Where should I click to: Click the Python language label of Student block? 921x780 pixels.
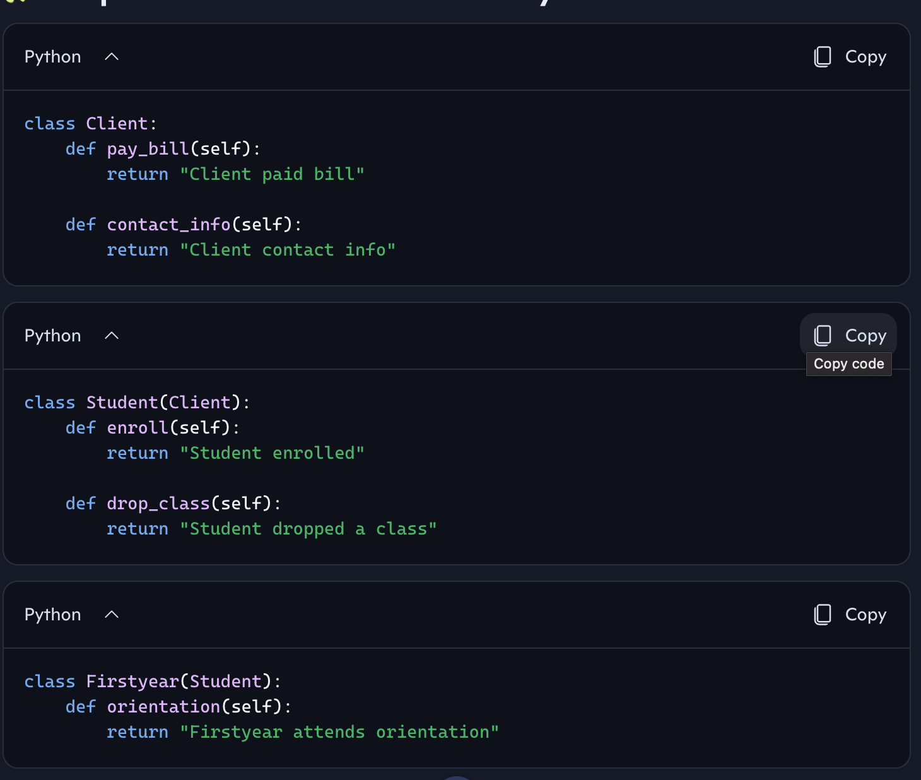click(x=53, y=336)
